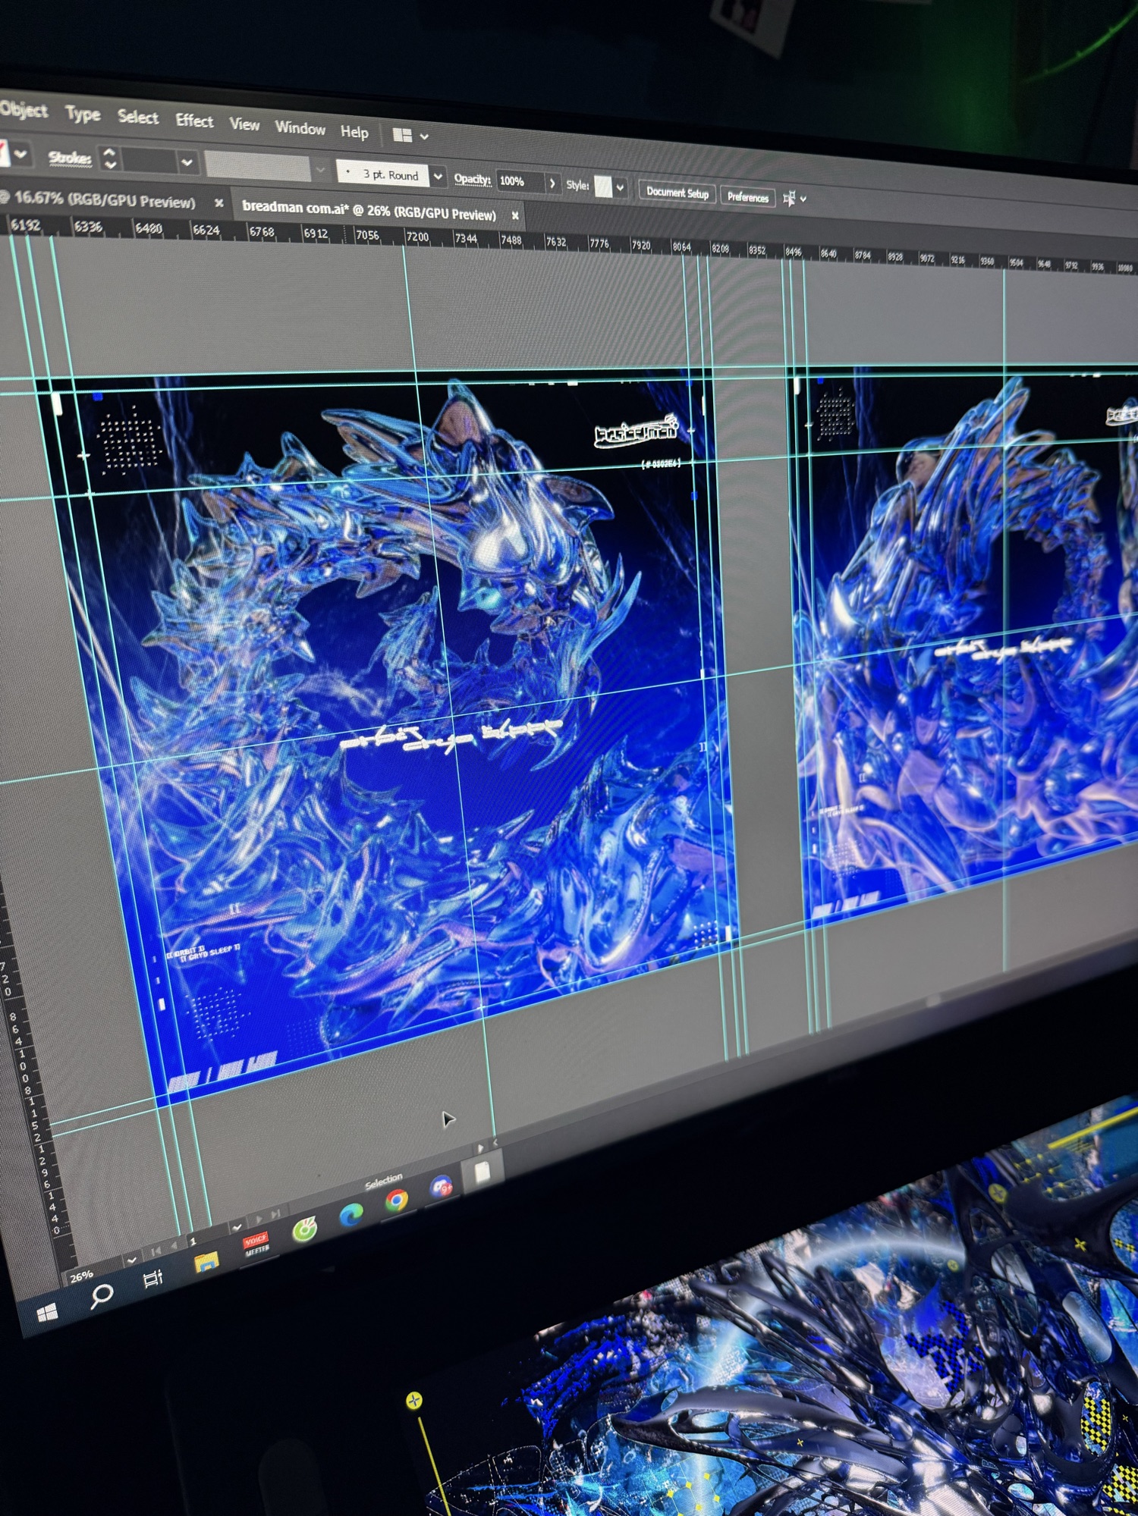This screenshot has width=1138, height=1516.
Task: Open Microsoft Edge from the taskbar
Action: tap(351, 1215)
